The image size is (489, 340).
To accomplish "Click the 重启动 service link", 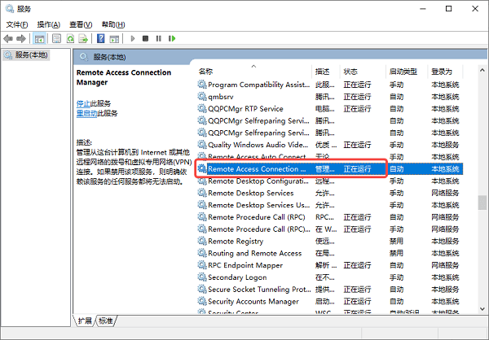I will (x=86, y=113).
